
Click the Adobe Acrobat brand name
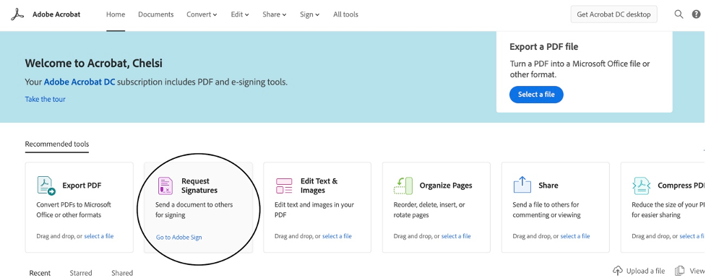pyautogui.click(x=56, y=14)
